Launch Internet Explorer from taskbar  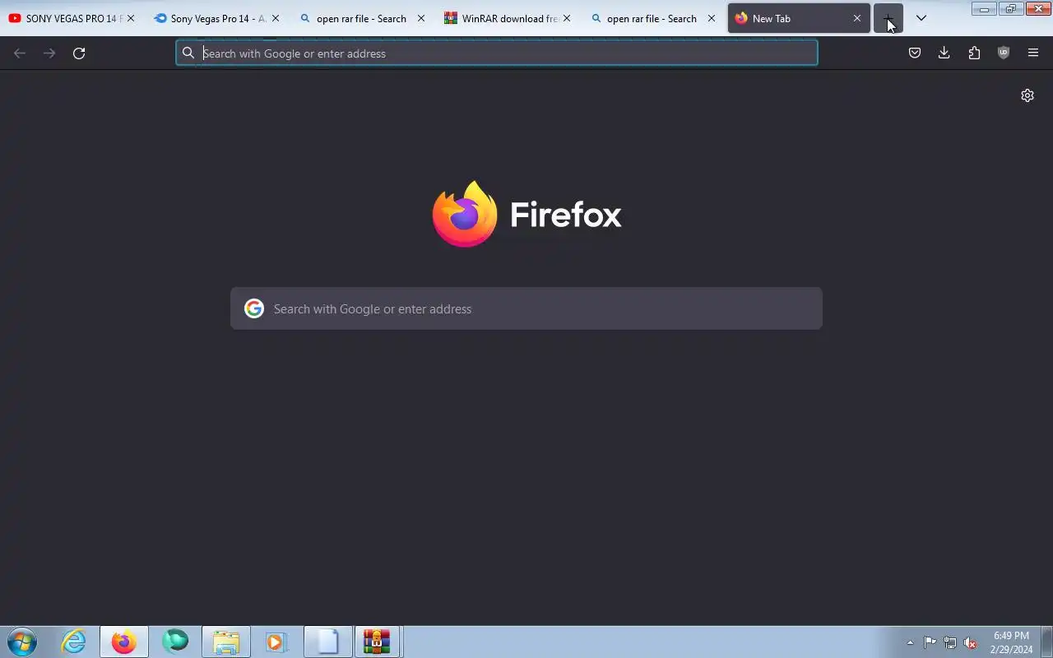pos(74,642)
